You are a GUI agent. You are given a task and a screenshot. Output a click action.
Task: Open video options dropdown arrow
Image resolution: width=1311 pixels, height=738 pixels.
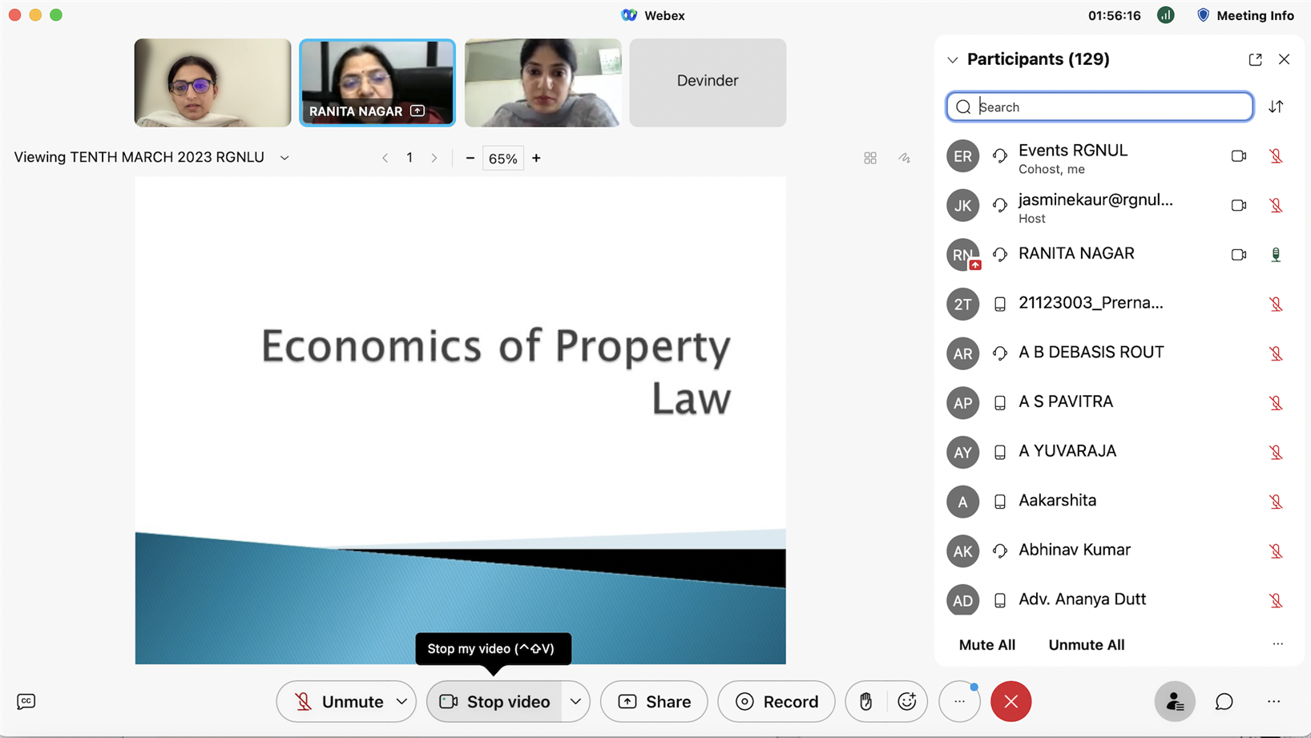coord(575,701)
